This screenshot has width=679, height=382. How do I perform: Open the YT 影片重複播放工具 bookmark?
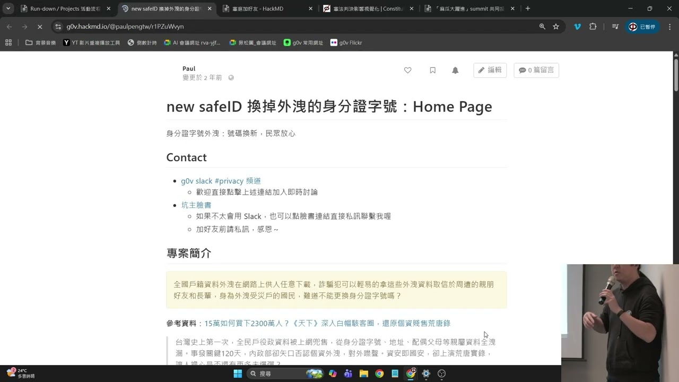(x=92, y=42)
